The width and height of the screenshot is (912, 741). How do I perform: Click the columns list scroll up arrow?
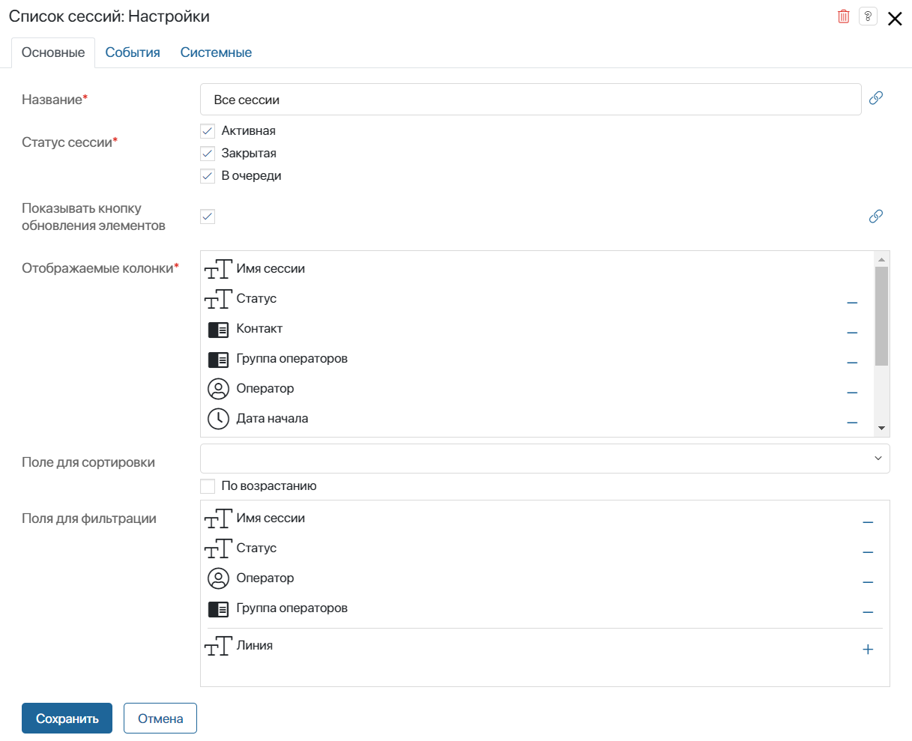pos(881,259)
